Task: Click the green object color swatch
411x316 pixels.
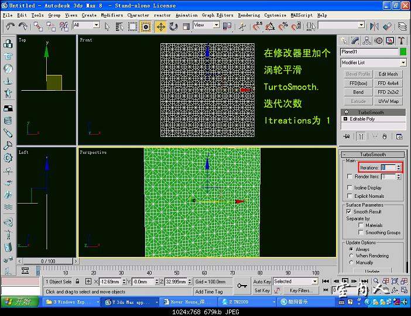Action: (403, 51)
